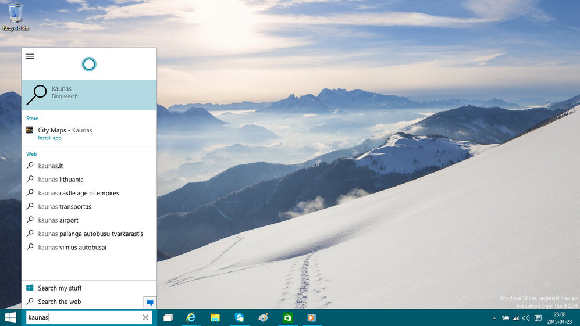This screenshot has width=580, height=326.
Task: Click 'Search the web'
Action: (59, 302)
